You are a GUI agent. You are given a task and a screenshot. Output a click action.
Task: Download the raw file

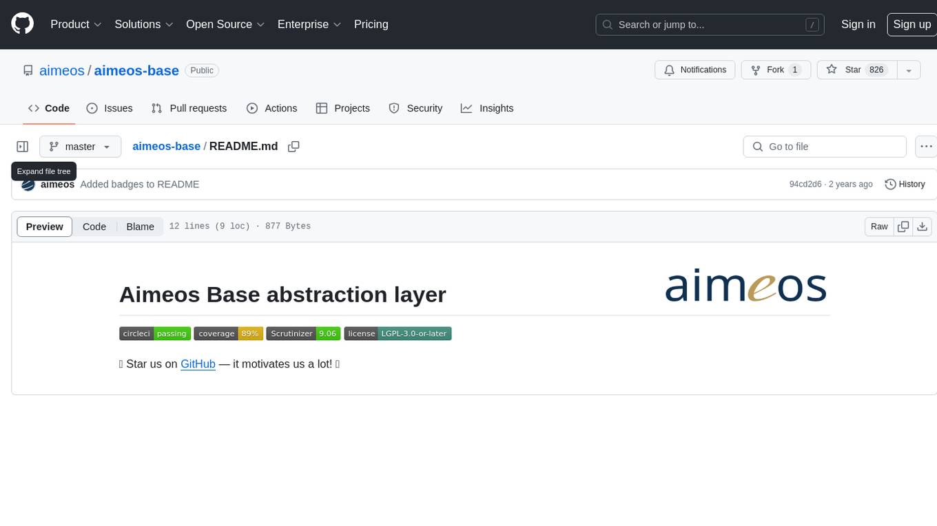923,227
